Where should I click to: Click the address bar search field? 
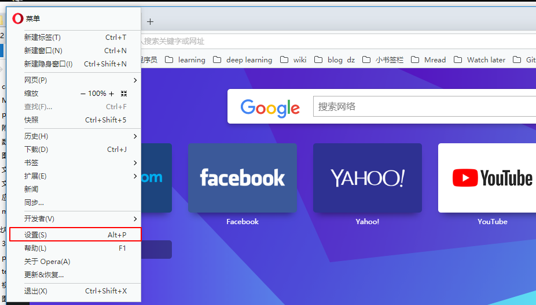pos(339,41)
